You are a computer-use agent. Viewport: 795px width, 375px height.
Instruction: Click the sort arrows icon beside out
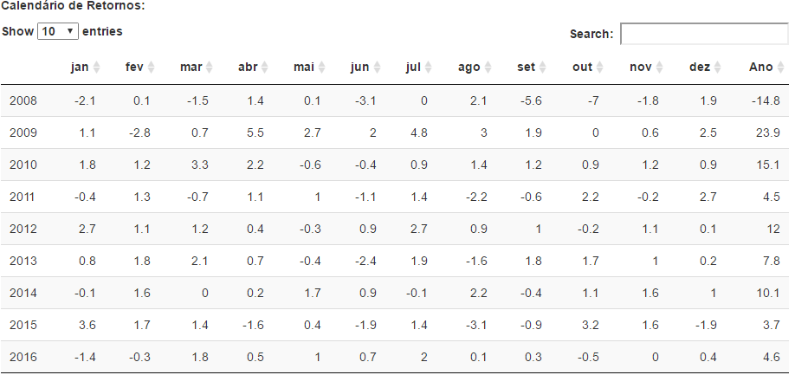tap(601, 68)
